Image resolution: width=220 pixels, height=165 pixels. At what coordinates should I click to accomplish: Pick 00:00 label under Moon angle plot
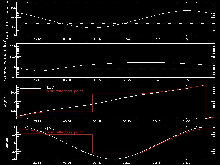(67, 80)
